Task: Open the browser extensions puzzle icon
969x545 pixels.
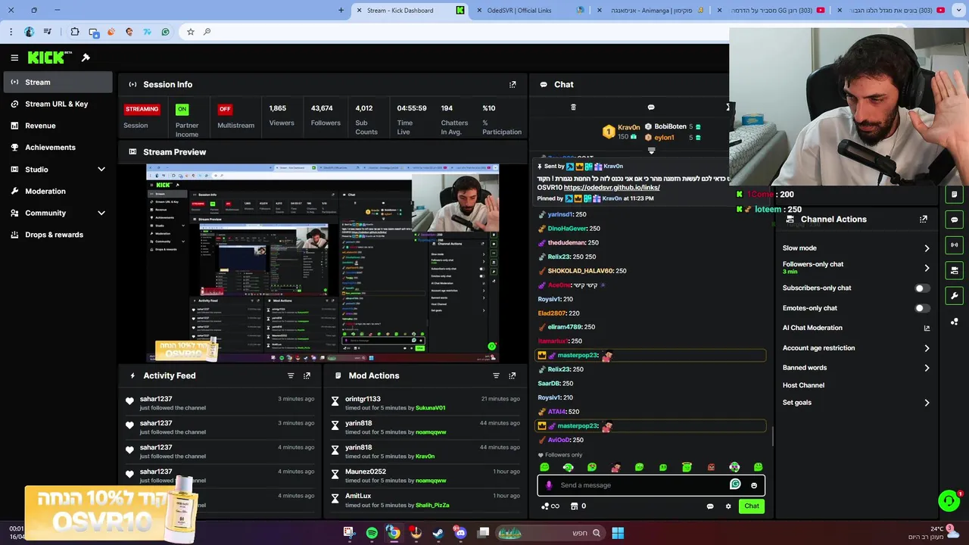Action: point(75,32)
